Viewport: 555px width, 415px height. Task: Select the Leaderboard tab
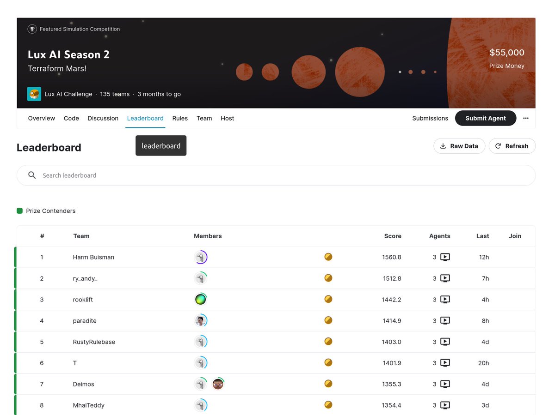(x=145, y=118)
